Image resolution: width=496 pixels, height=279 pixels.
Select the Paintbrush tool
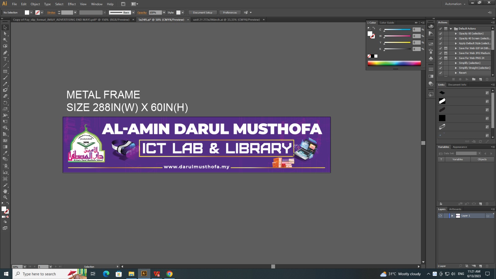click(x=5, y=77)
